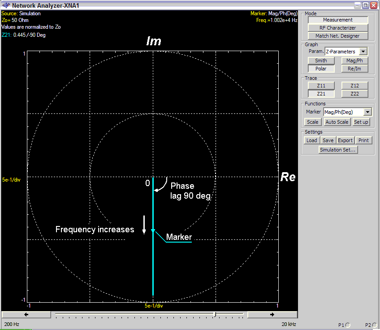Viewport: 380px width, 330px height.
Task: Select the Z11 trace
Action: coord(321,86)
